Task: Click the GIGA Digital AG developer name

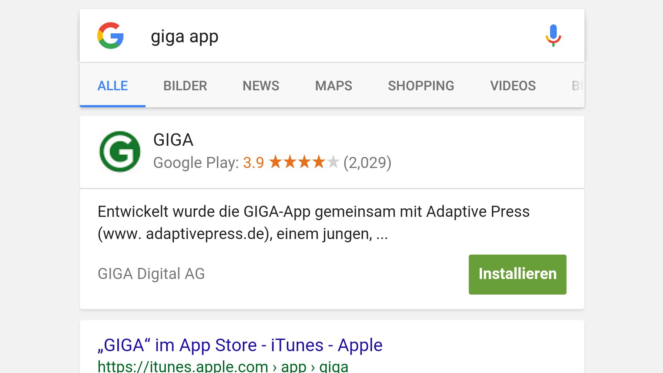Action: tap(151, 274)
